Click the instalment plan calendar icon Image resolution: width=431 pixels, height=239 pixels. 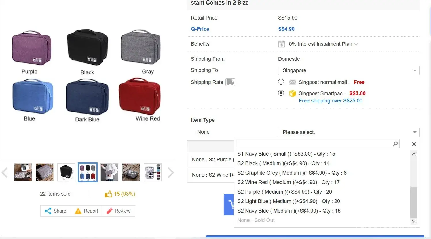(x=281, y=44)
